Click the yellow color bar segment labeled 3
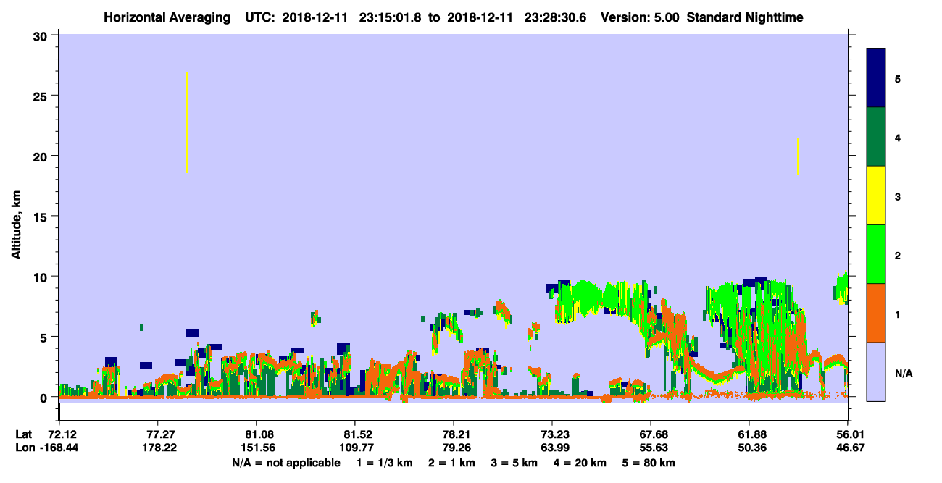This screenshot has height=483, width=942. point(876,196)
